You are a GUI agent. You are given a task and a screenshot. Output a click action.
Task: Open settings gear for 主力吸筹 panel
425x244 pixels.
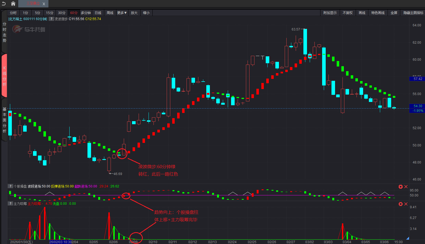[x=401, y=204]
